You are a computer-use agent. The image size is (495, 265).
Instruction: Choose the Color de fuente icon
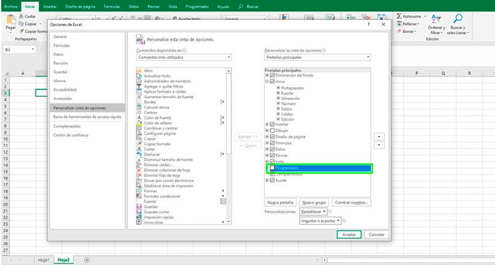pyautogui.click(x=139, y=118)
